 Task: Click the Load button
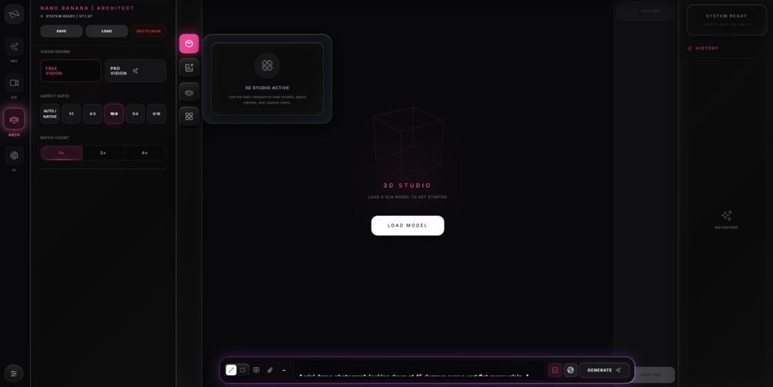click(x=106, y=31)
